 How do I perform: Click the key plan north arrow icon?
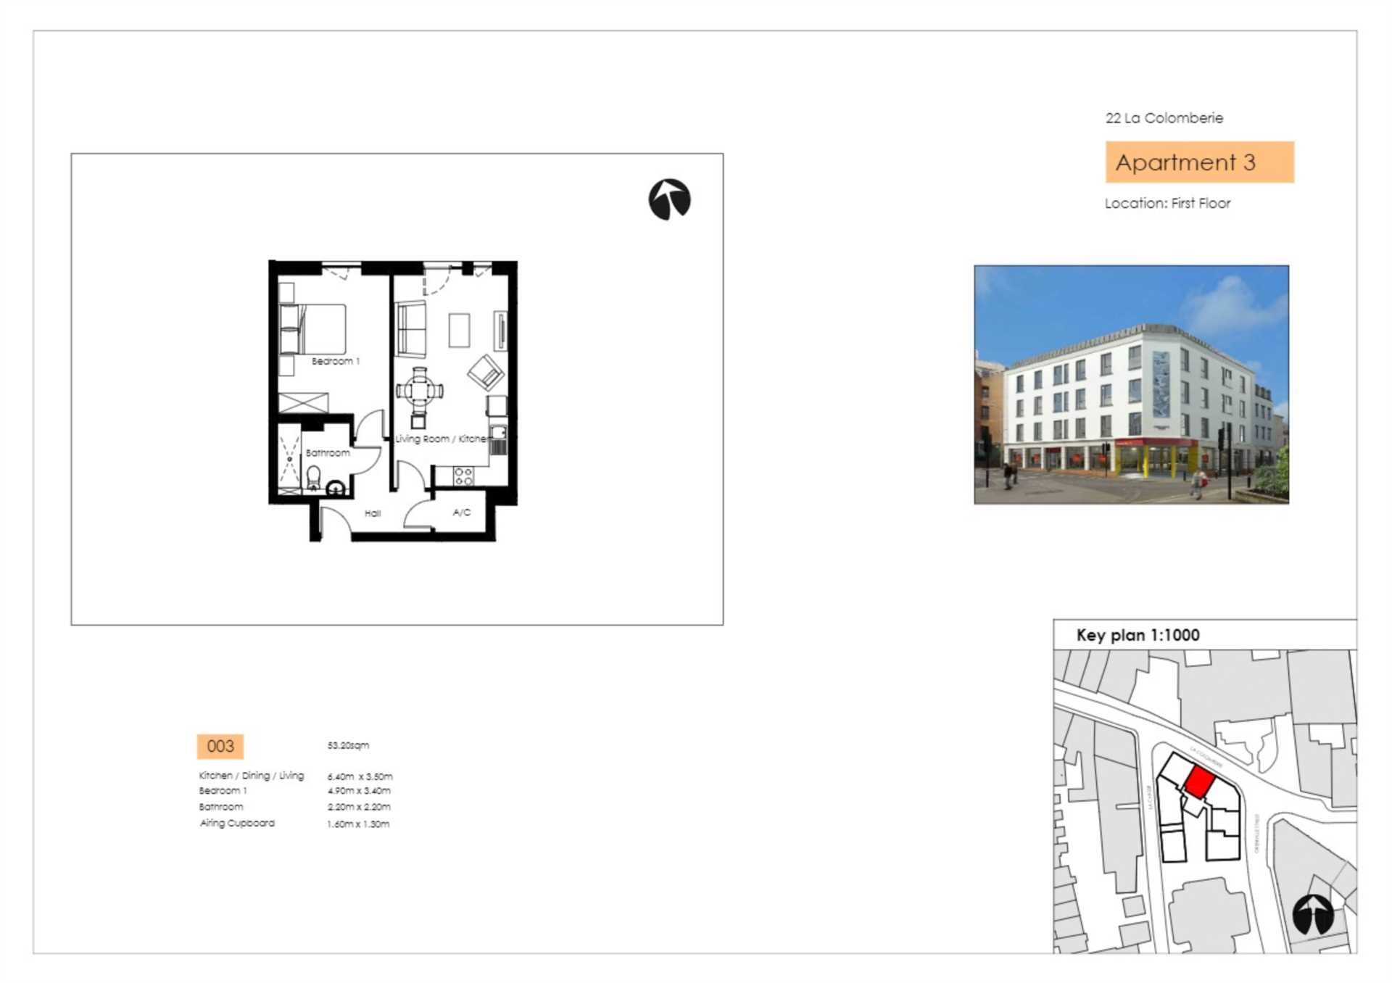coord(1313,914)
